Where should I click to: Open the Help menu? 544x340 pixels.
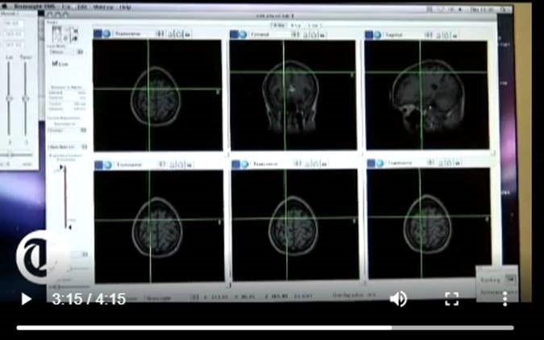pyautogui.click(x=125, y=6)
